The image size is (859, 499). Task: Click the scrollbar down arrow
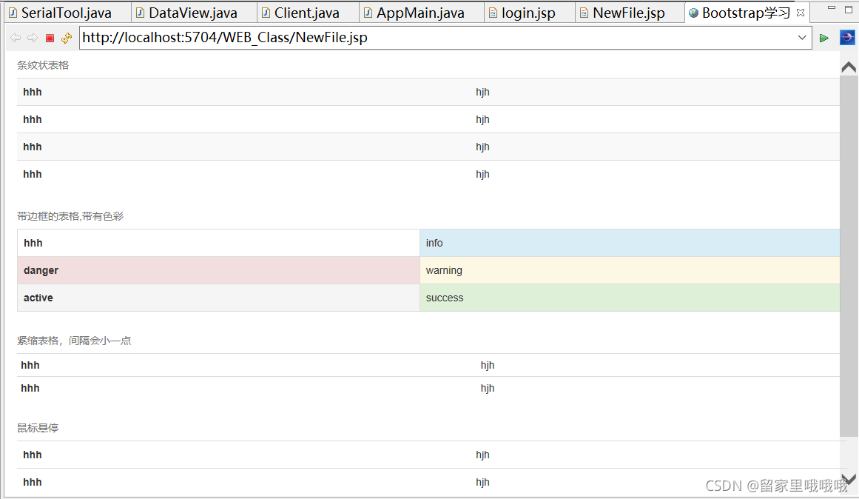tap(849, 478)
